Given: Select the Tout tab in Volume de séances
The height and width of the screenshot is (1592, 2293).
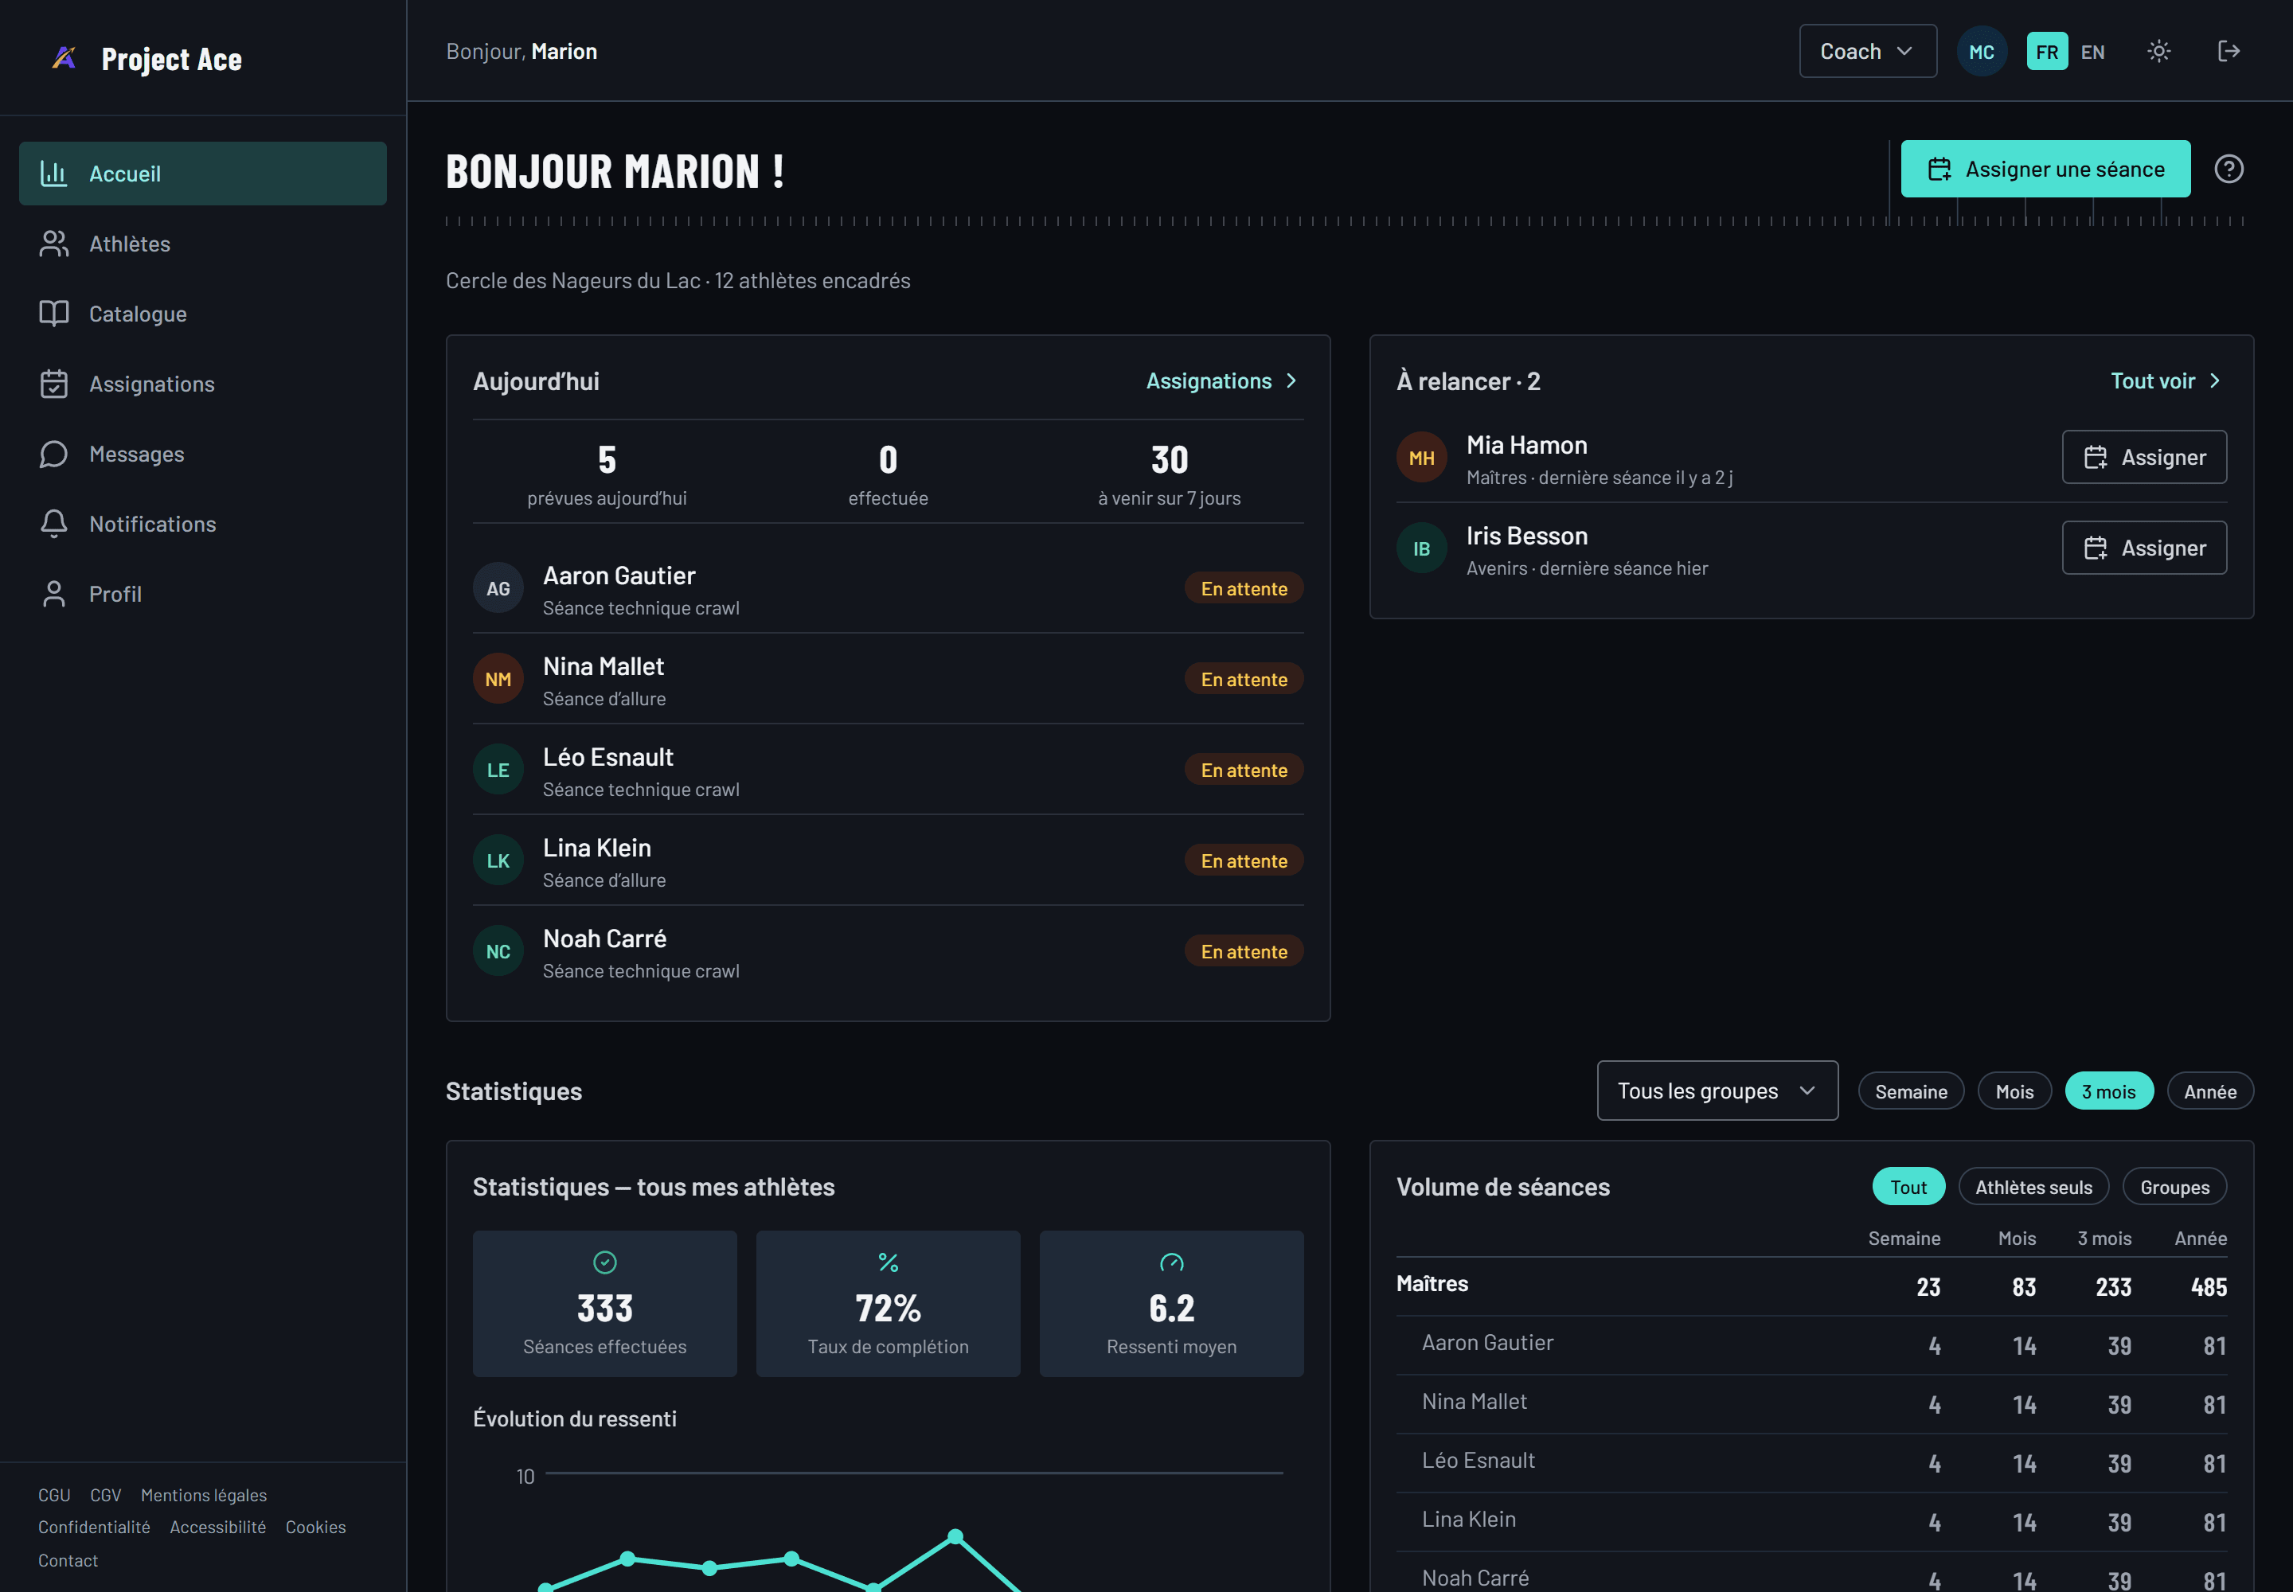Looking at the screenshot, I should click(x=1908, y=1187).
